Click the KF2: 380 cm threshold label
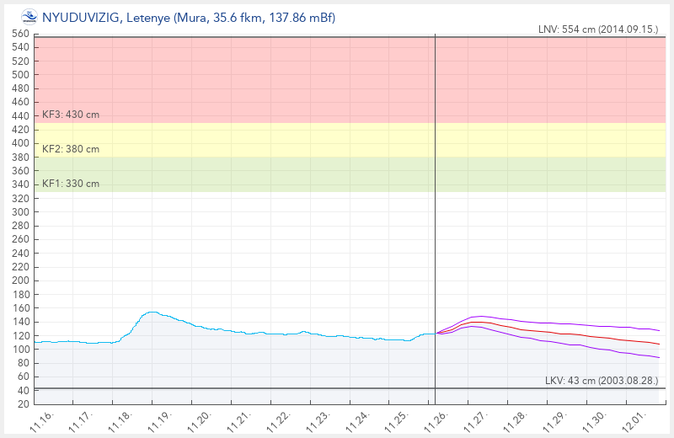Screen dimensions: 674x438 click(x=71, y=149)
